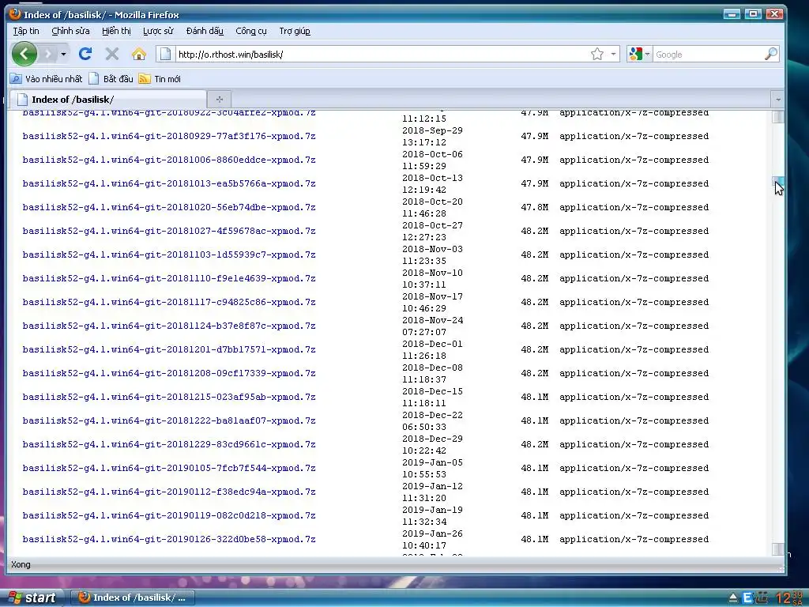Open the Tập tin menu
Image resolution: width=809 pixels, height=607 pixels.
tap(26, 31)
